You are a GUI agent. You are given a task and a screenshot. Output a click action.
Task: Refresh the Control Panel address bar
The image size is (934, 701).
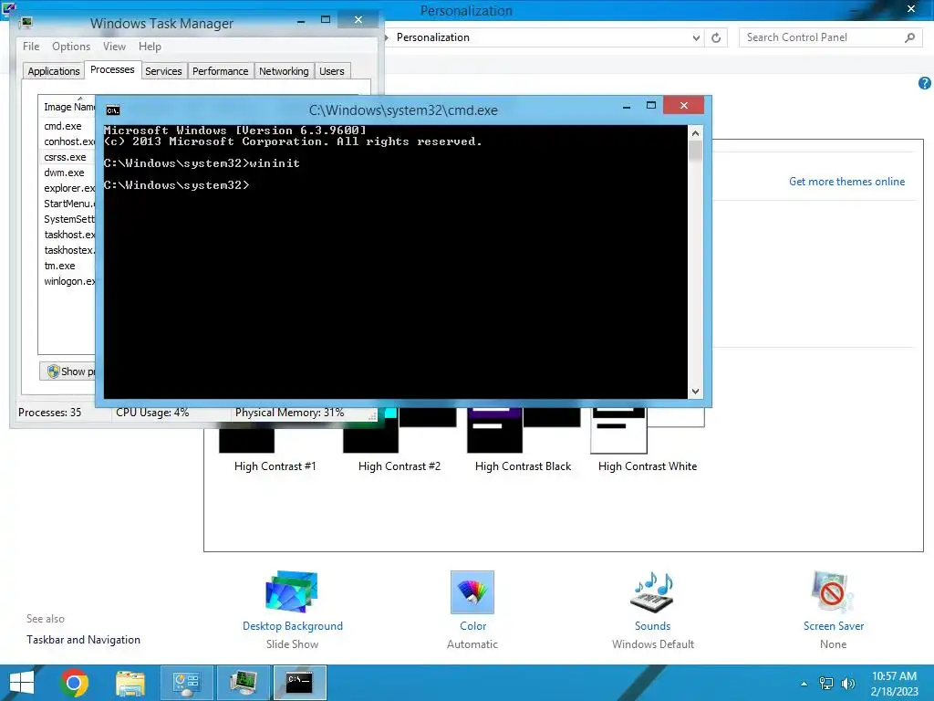pos(716,37)
